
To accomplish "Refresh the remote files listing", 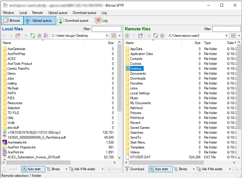I will point(156,36).
